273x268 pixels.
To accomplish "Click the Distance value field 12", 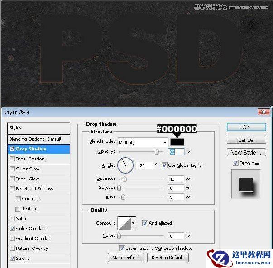I will pyautogui.click(x=176, y=179).
